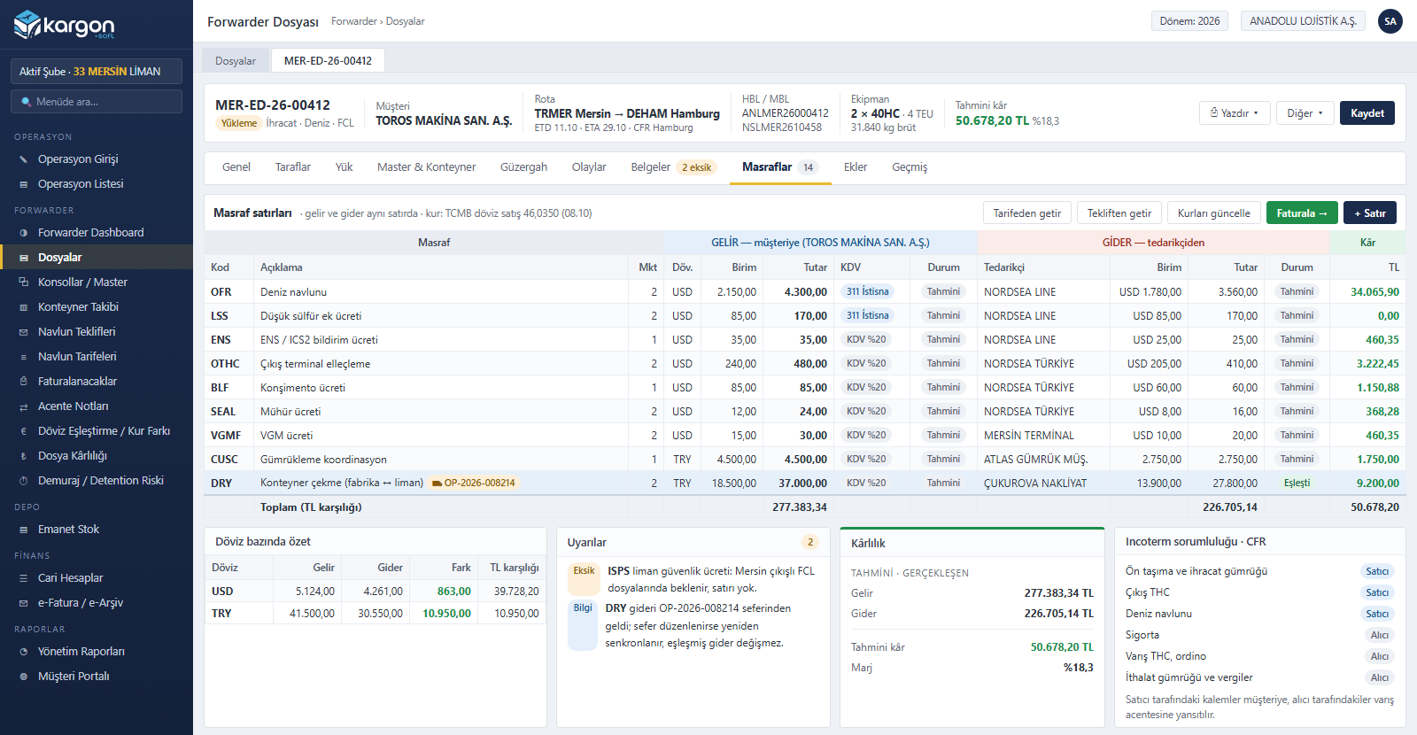
Task: Click the truck icon in the OP-2026-008214 tag
Action: [x=437, y=484]
